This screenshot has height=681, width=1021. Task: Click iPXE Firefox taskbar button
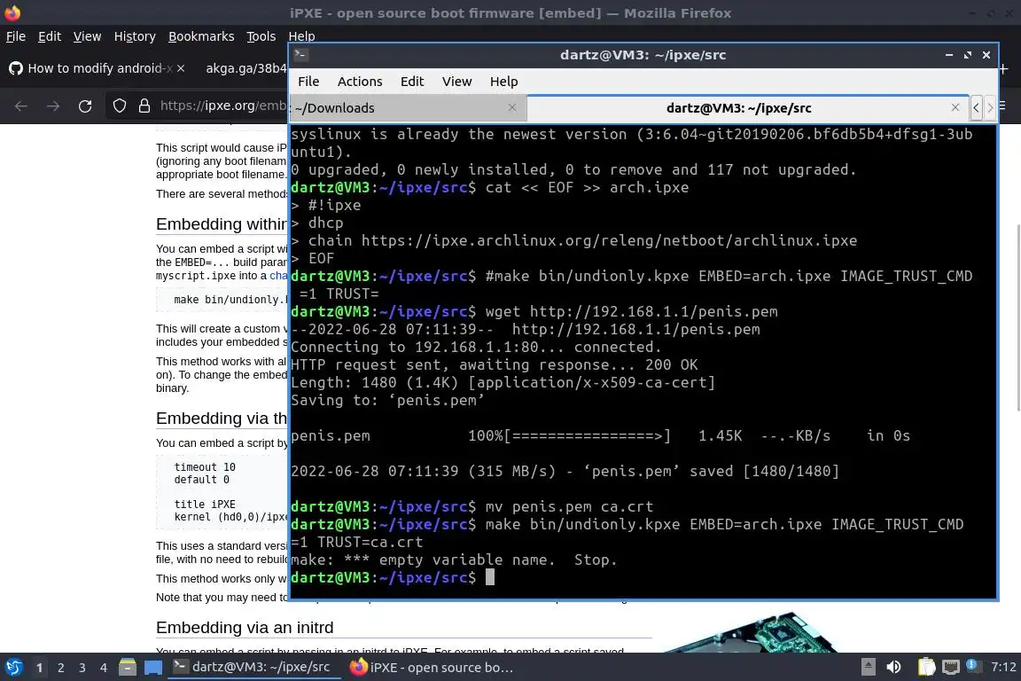tap(433, 668)
